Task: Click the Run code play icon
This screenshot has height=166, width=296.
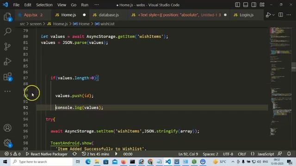Action: (x=268, y=15)
